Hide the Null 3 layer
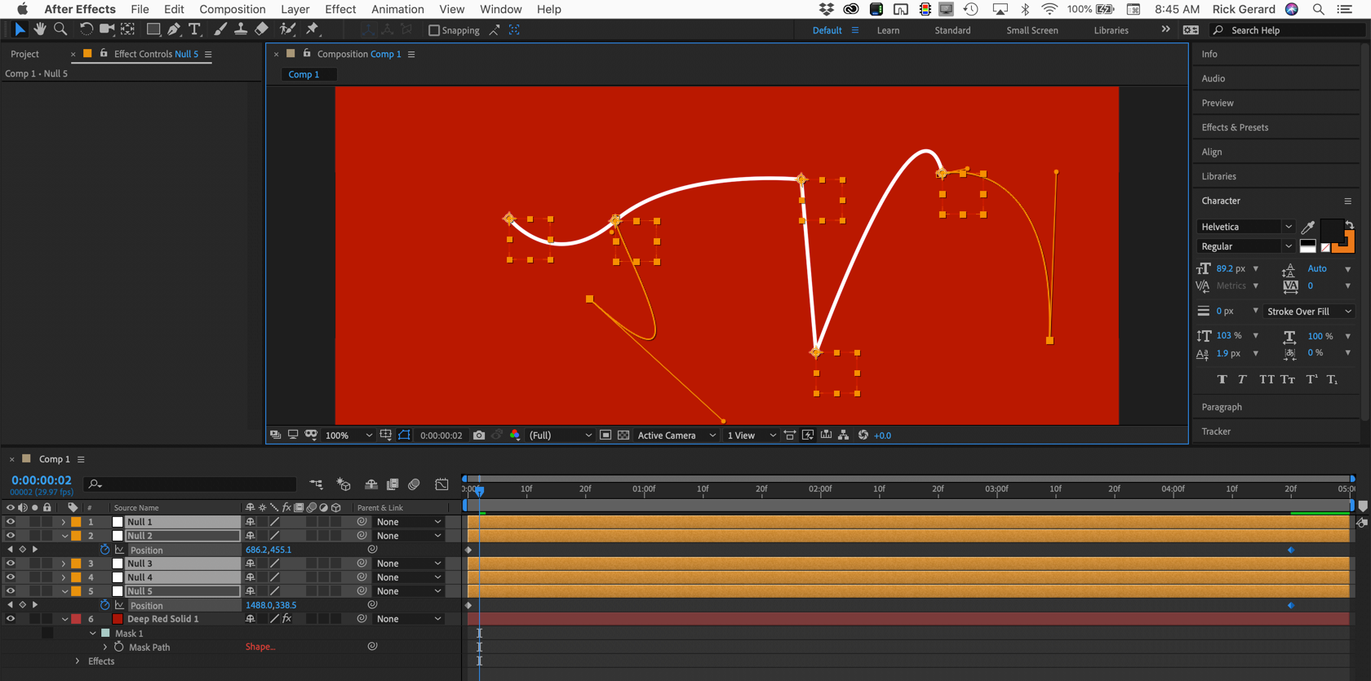Viewport: 1371px width, 681px height. click(x=11, y=564)
